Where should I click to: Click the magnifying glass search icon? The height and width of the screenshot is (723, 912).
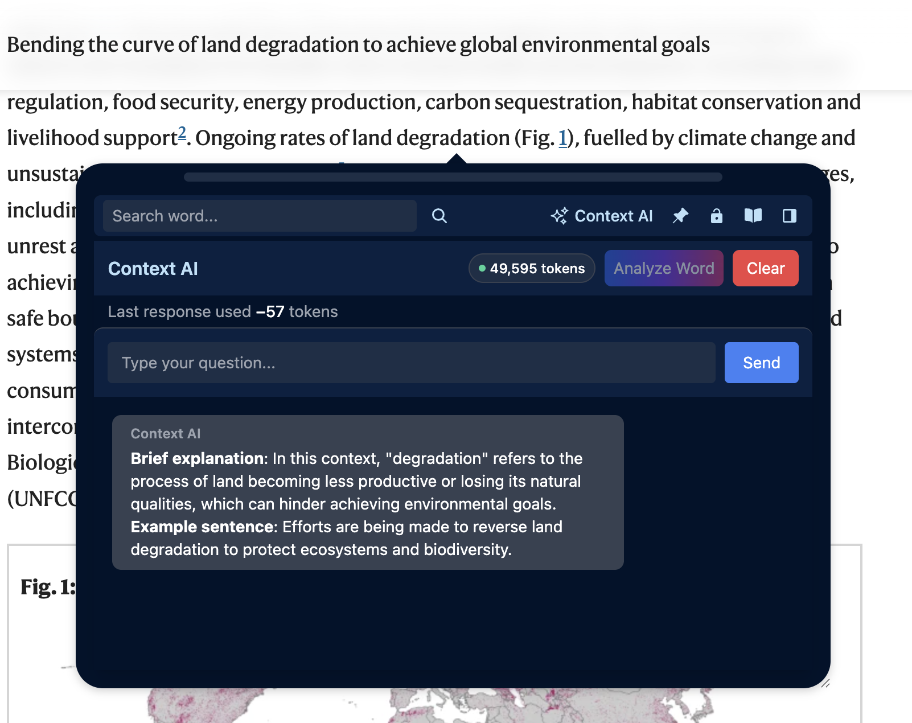coord(439,216)
